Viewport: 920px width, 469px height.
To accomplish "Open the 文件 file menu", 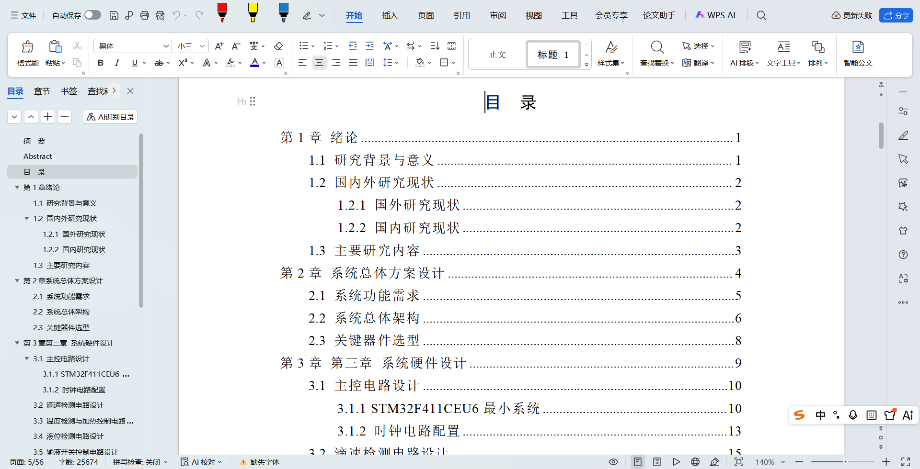I will [x=23, y=15].
